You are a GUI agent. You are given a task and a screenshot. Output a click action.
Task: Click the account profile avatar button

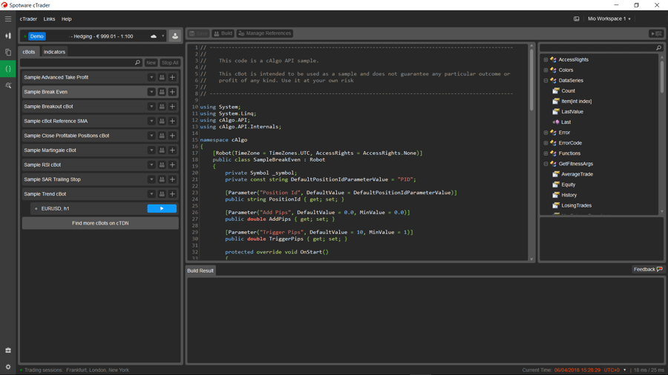[x=174, y=36]
